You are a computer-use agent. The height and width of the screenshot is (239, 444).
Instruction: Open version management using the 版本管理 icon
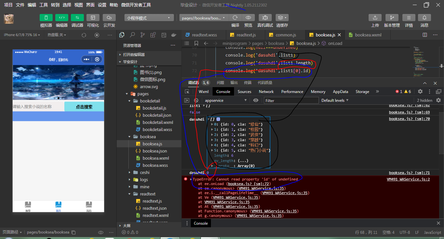click(x=392, y=18)
